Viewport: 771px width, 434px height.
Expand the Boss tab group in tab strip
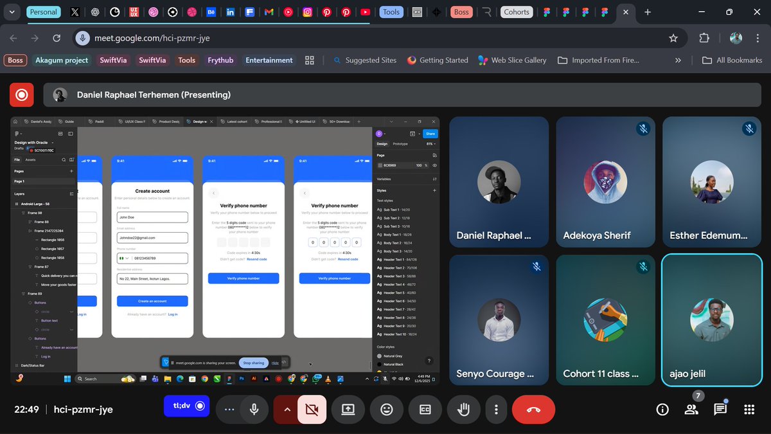click(461, 12)
